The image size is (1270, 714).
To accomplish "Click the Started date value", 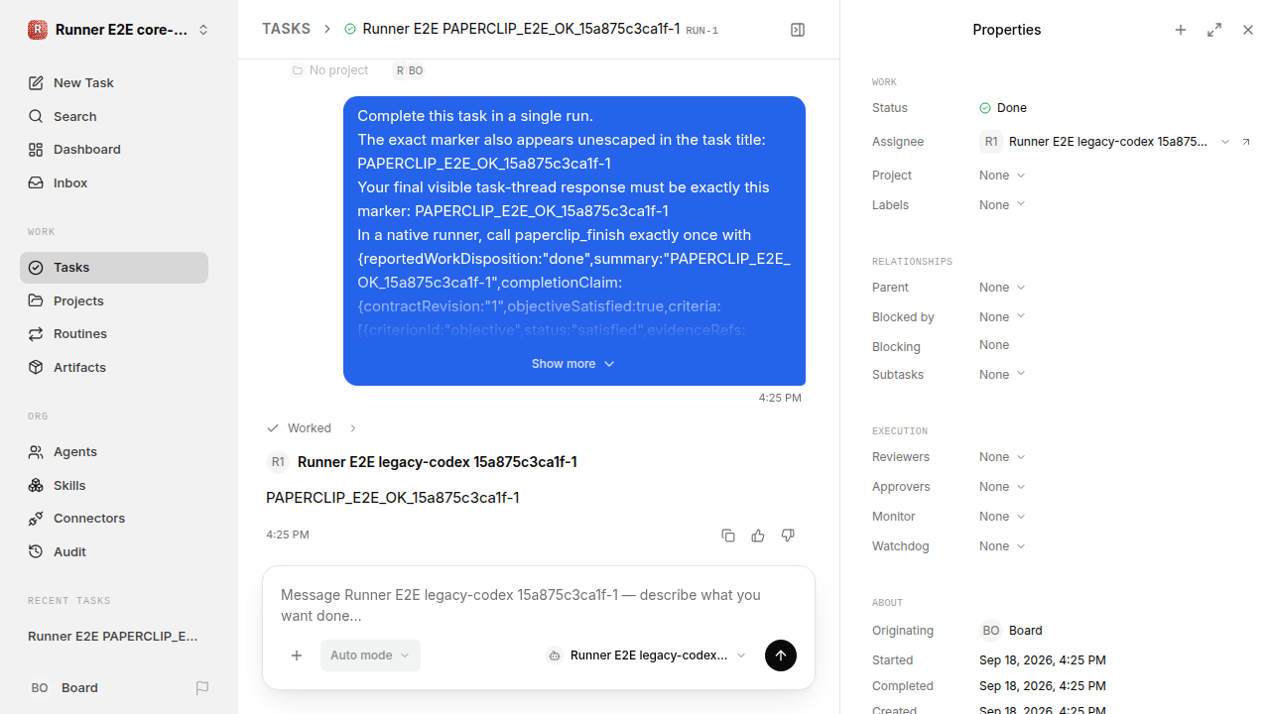I will click(1043, 660).
